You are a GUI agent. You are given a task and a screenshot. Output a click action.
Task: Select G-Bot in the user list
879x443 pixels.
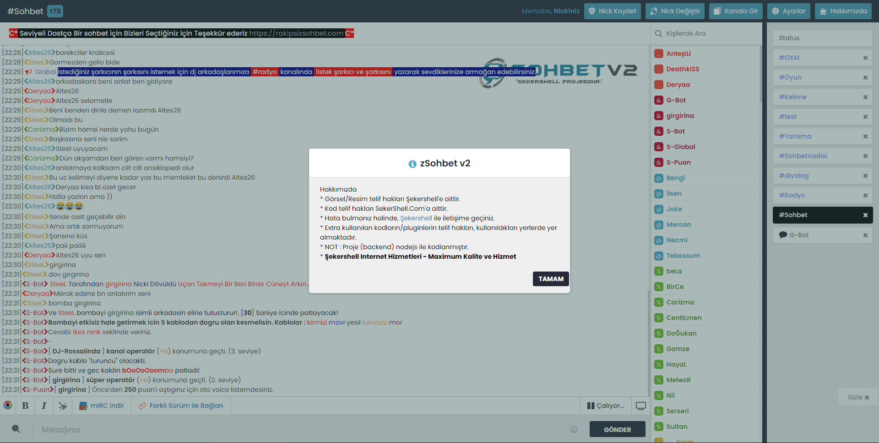(705, 100)
